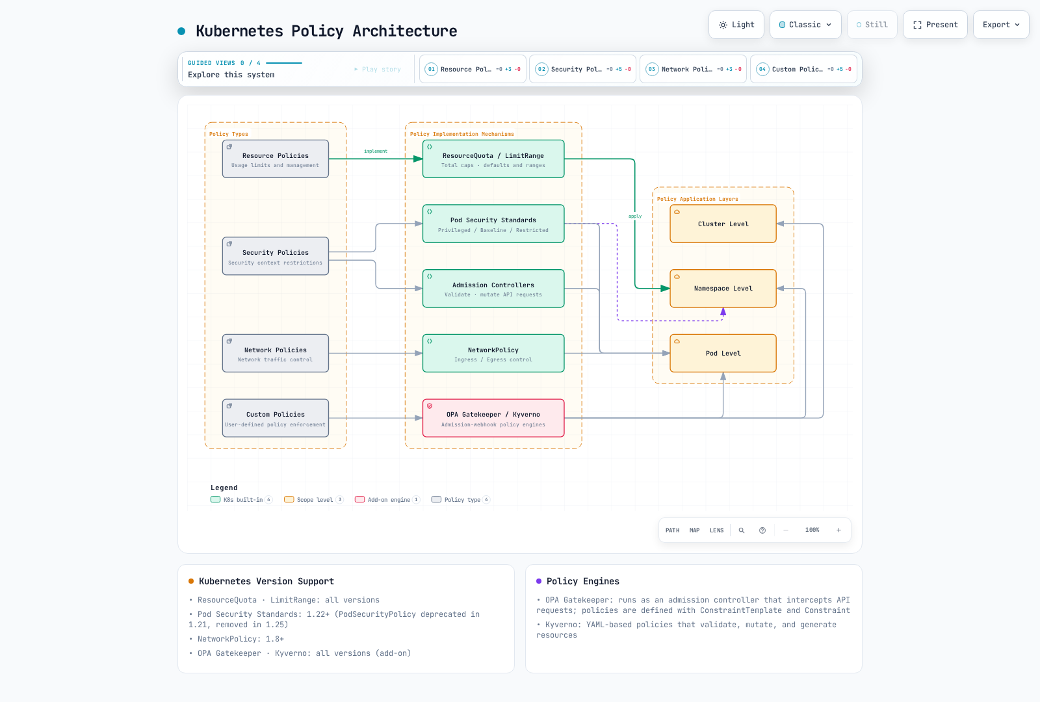Screen dimensions: 1040x702
Task: Select guided view 02 Security Policies
Action: click(x=583, y=69)
